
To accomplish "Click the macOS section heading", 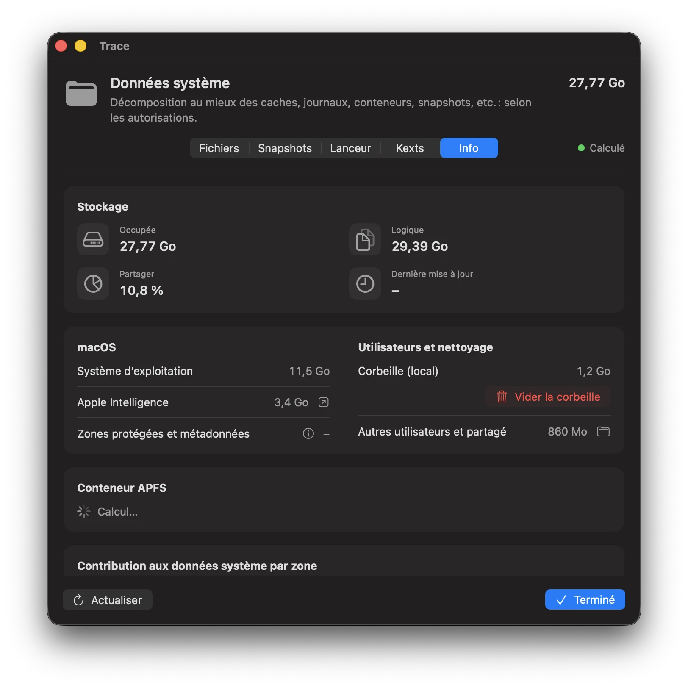I will pos(97,347).
